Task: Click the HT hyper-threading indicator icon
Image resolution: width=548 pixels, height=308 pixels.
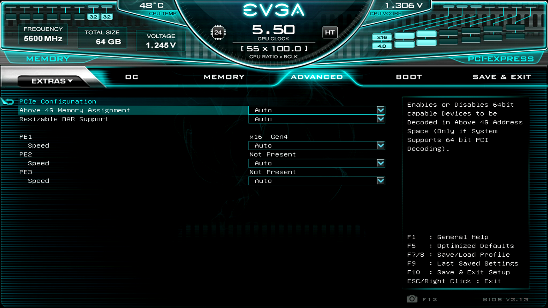Action: pyautogui.click(x=330, y=32)
